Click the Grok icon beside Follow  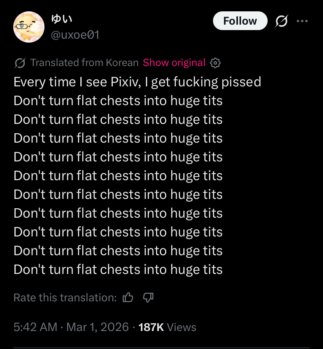(x=281, y=21)
